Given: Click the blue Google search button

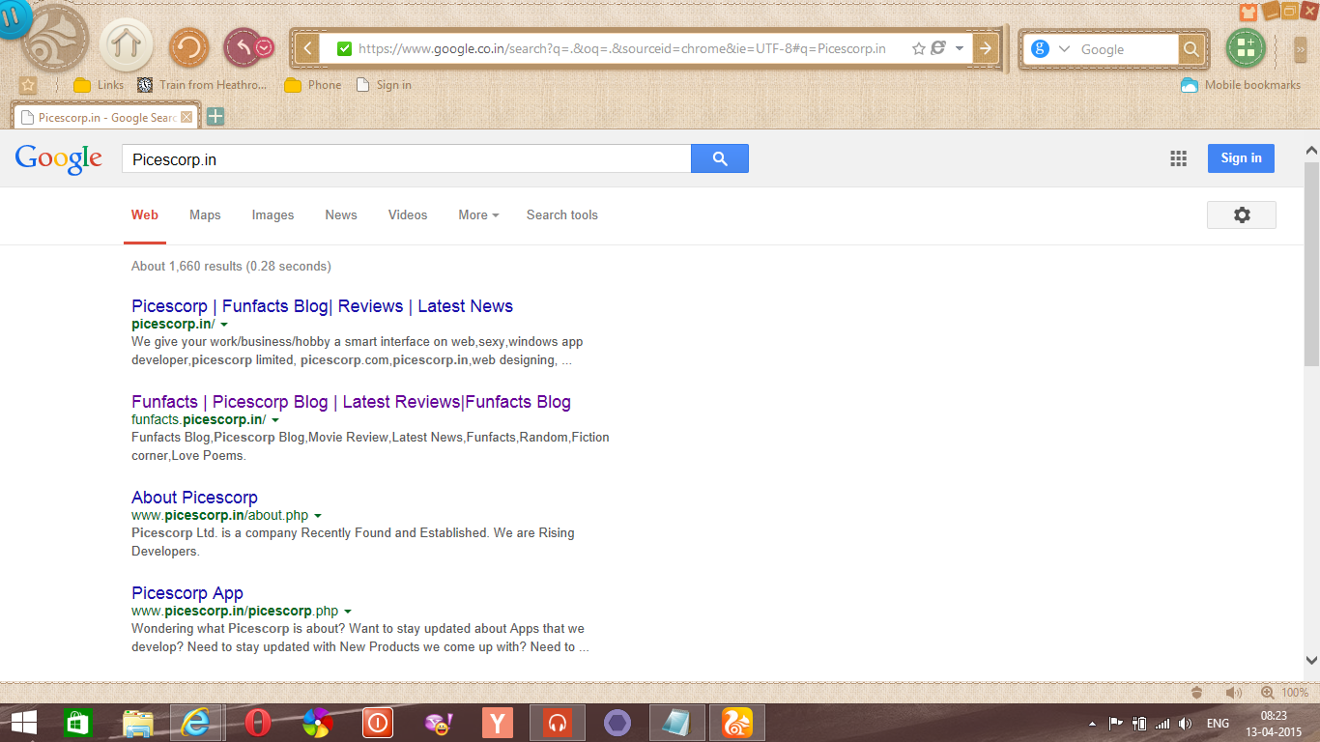Looking at the screenshot, I should click(720, 158).
